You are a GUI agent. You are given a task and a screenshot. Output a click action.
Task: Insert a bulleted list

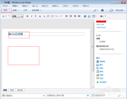tap(53, 16)
